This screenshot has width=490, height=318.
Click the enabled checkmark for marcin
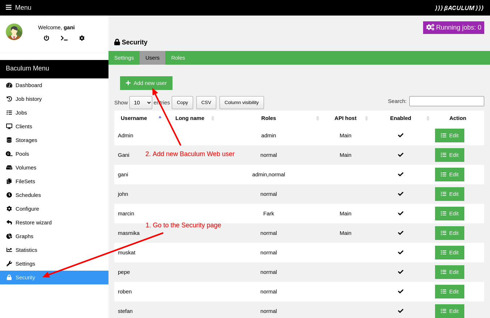point(401,214)
